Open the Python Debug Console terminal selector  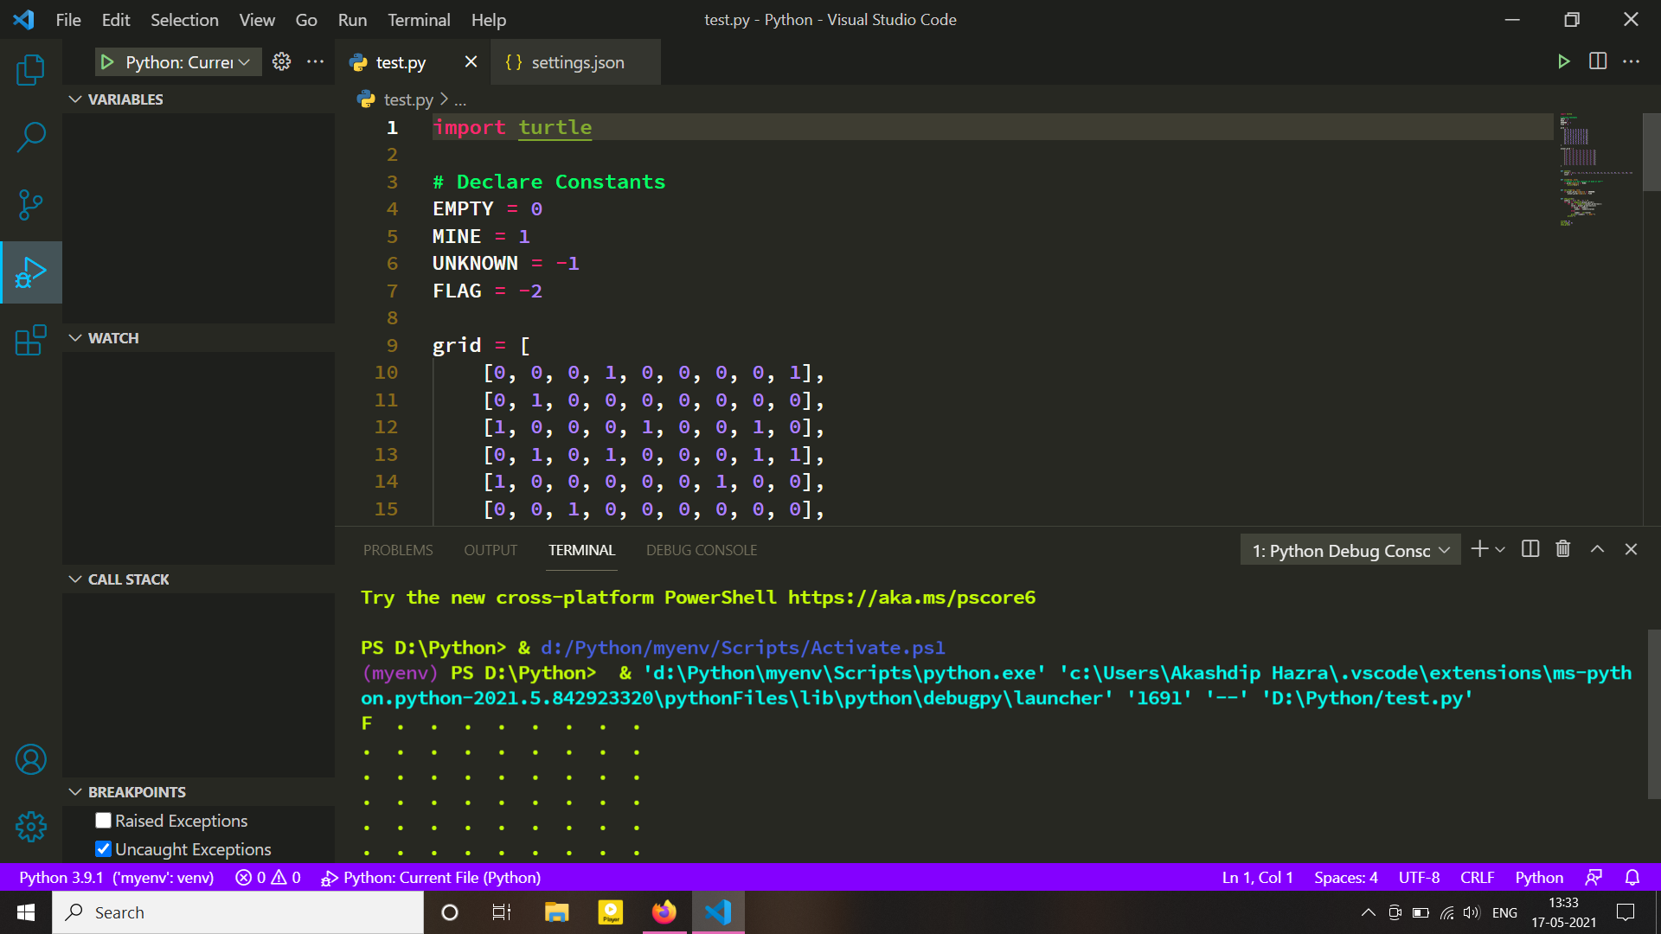coord(1350,549)
